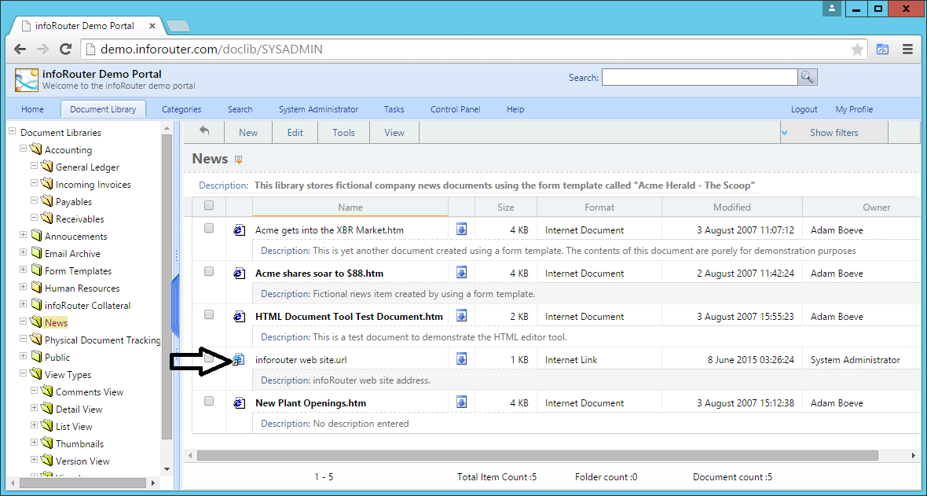Click the Logout link

click(x=804, y=109)
